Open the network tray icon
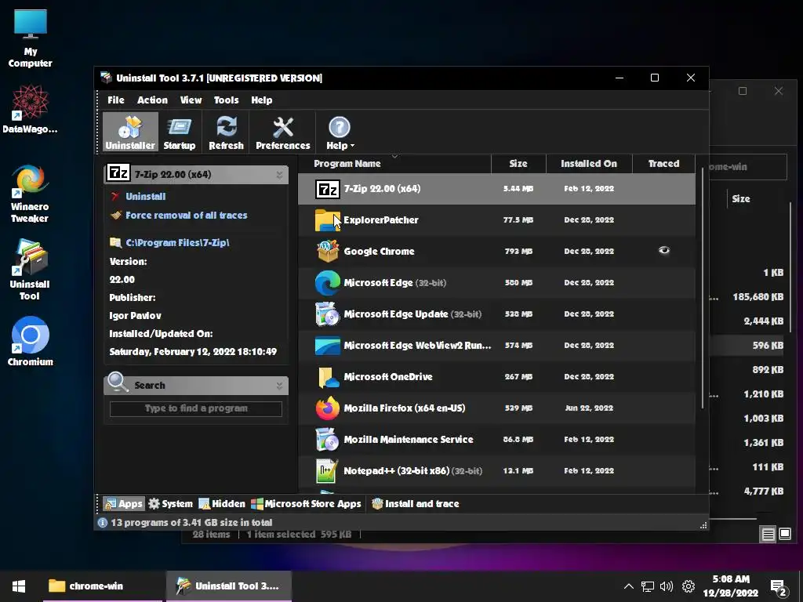 tap(648, 586)
